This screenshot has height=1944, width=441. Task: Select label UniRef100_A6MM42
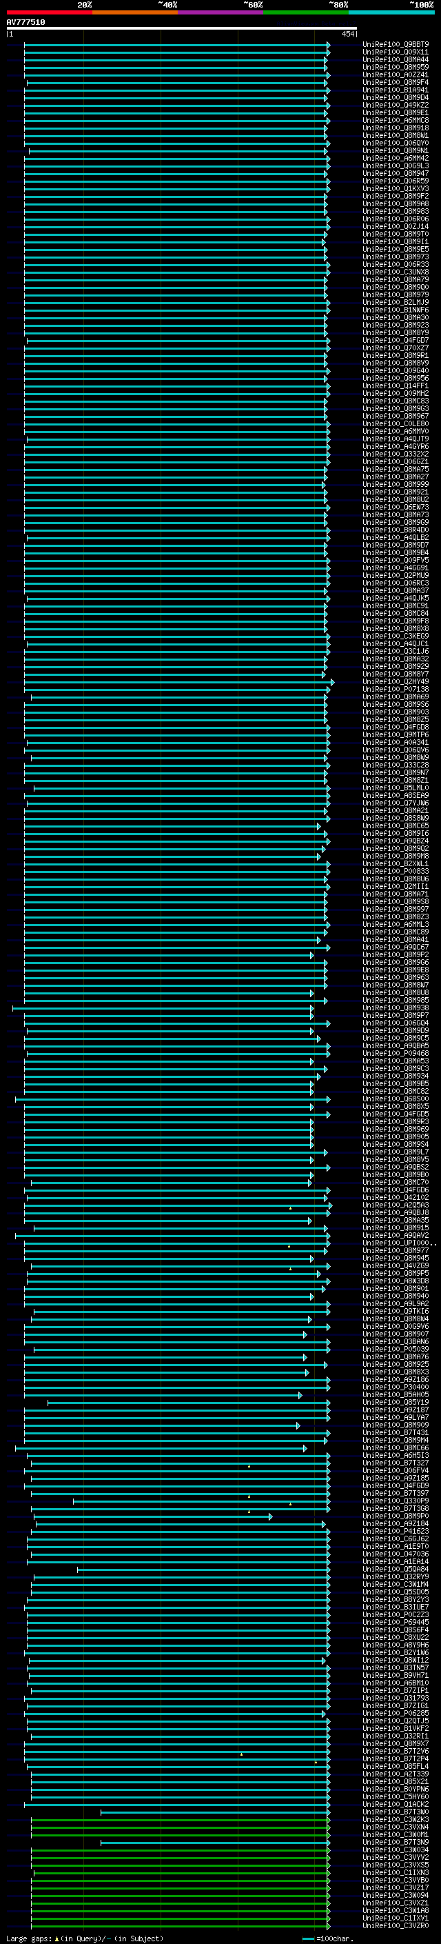pyautogui.click(x=396, y=159)
